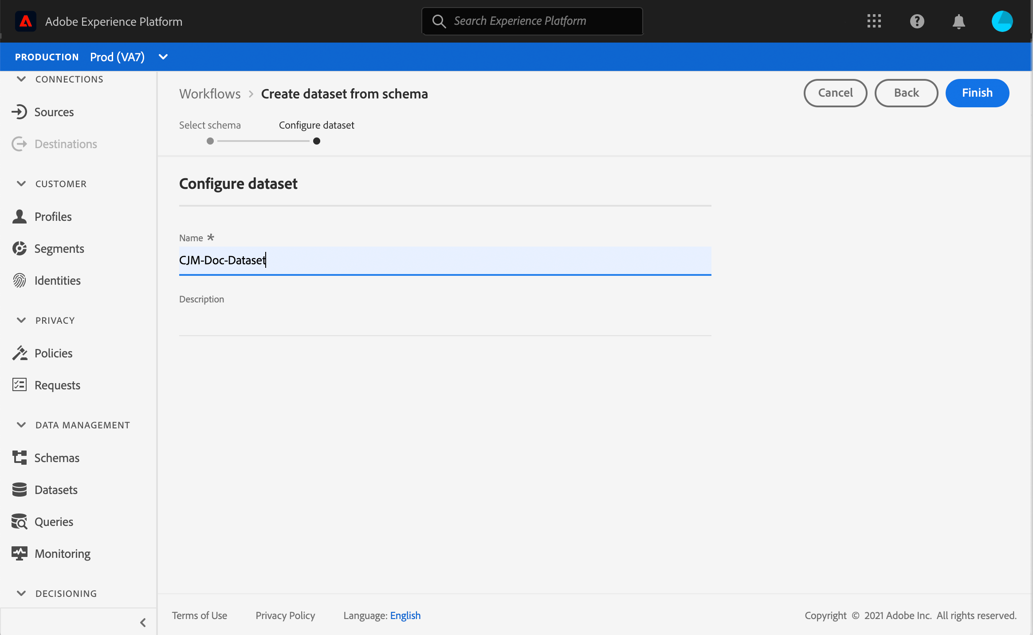
Task: Open the help question mark icon
Action: click(917, 21)
